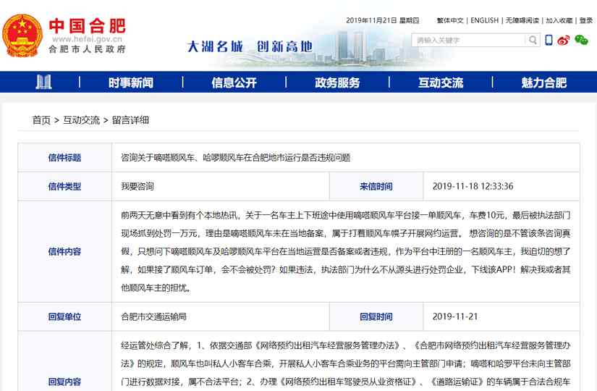Click the letter title about 嘀嗒顺风车

236,157
